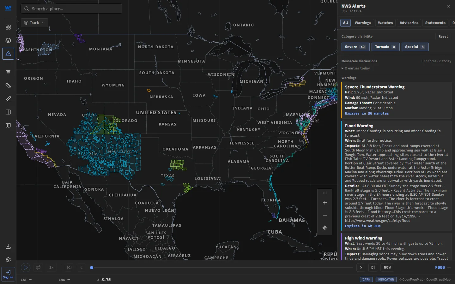Reset category visibility
The width and height of the screenshot is (455, 284).
tap(443, 36)
